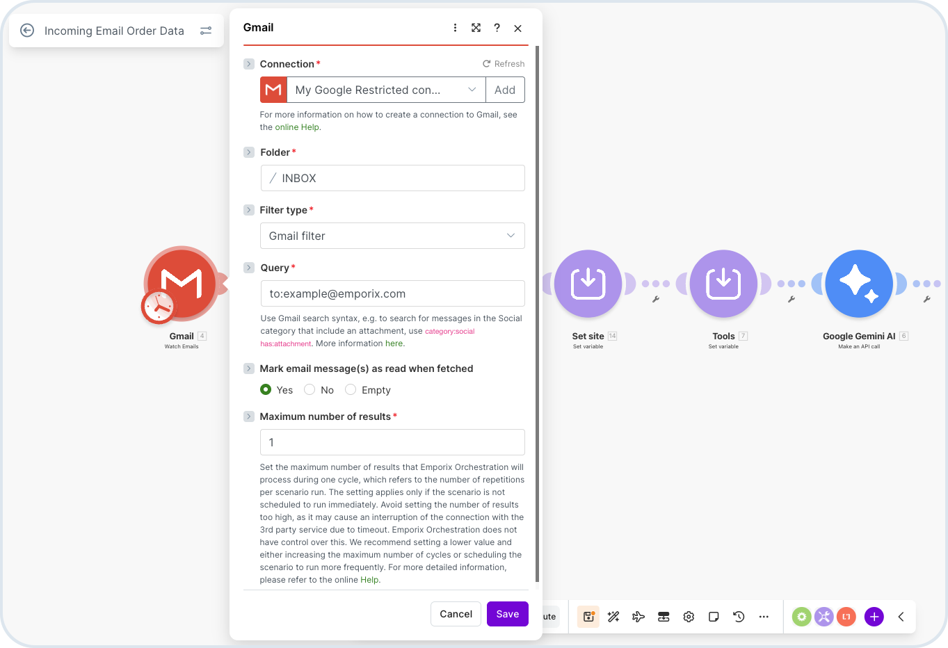This screenshot has height=648, width=948.
Task: Open help for the Gmail module
Action: click(x=497, y=28)
